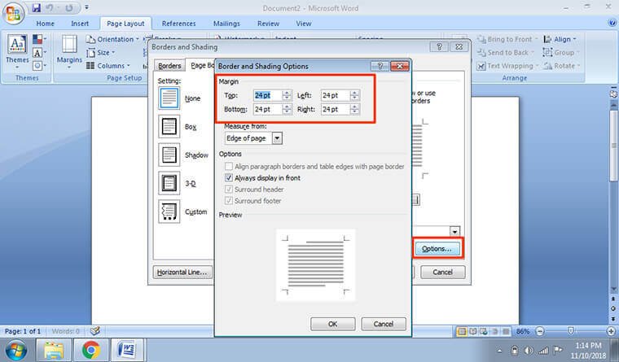This screenshot has width=619, height=362.
Task: Switch to the Mailings ribbon tab
Action: pyautogui.click(x=226, y=24)
